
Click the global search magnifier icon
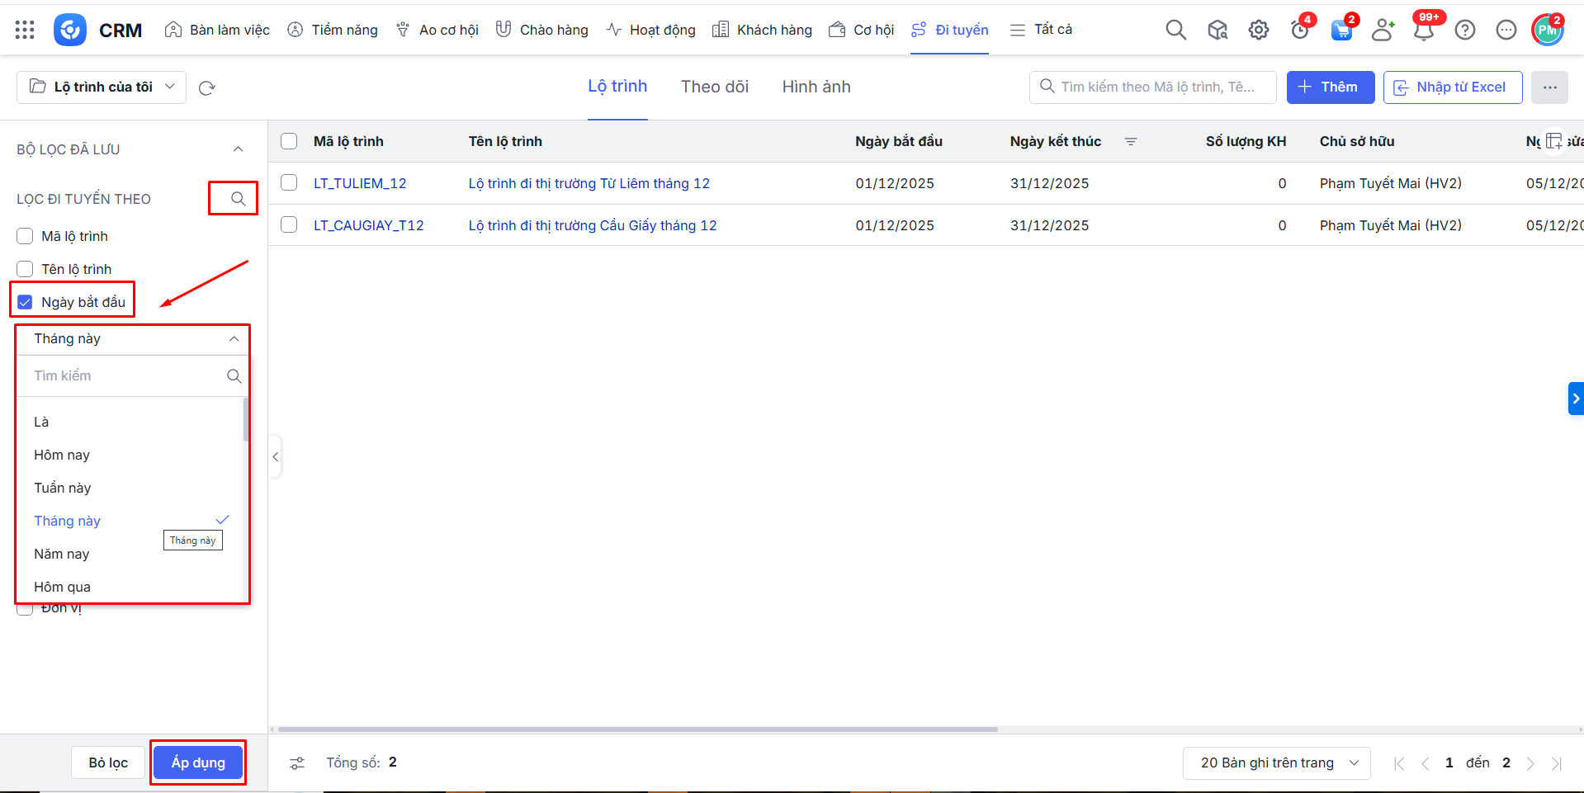pos(1175,31)
